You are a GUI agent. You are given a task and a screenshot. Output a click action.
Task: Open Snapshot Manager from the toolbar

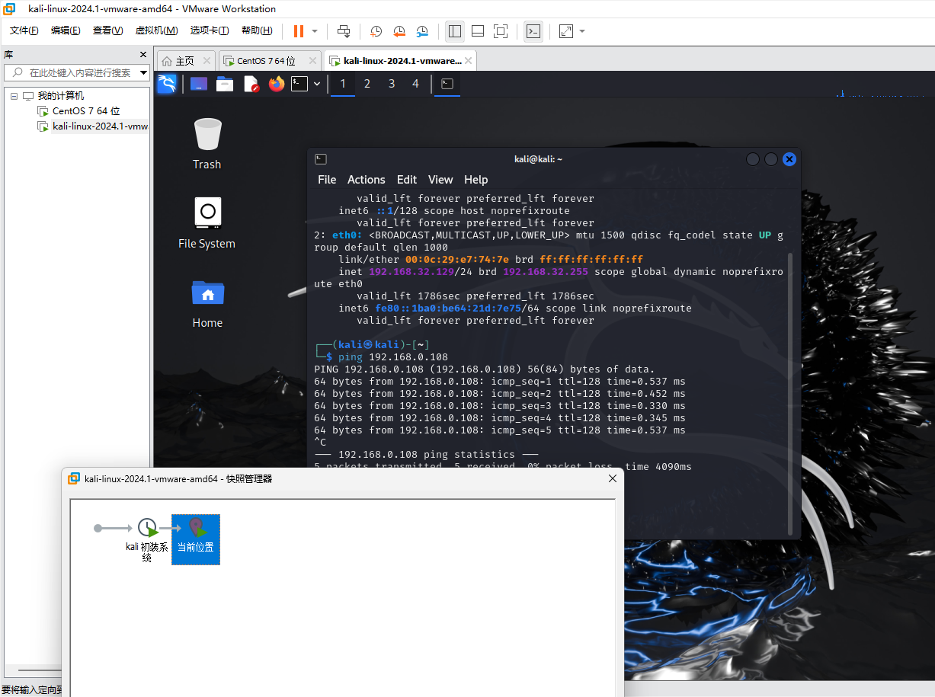(422, 31)
